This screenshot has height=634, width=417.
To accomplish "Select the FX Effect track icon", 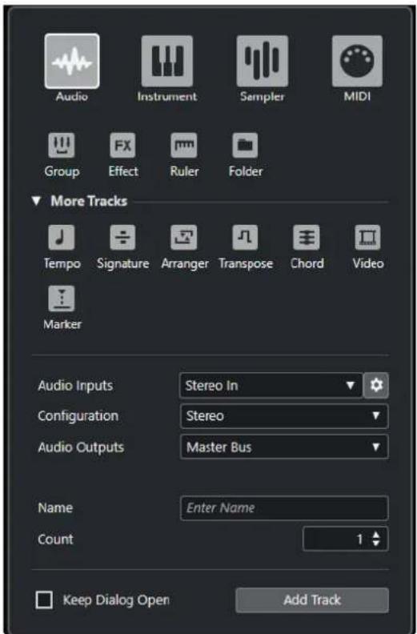I will coord(123,145).
